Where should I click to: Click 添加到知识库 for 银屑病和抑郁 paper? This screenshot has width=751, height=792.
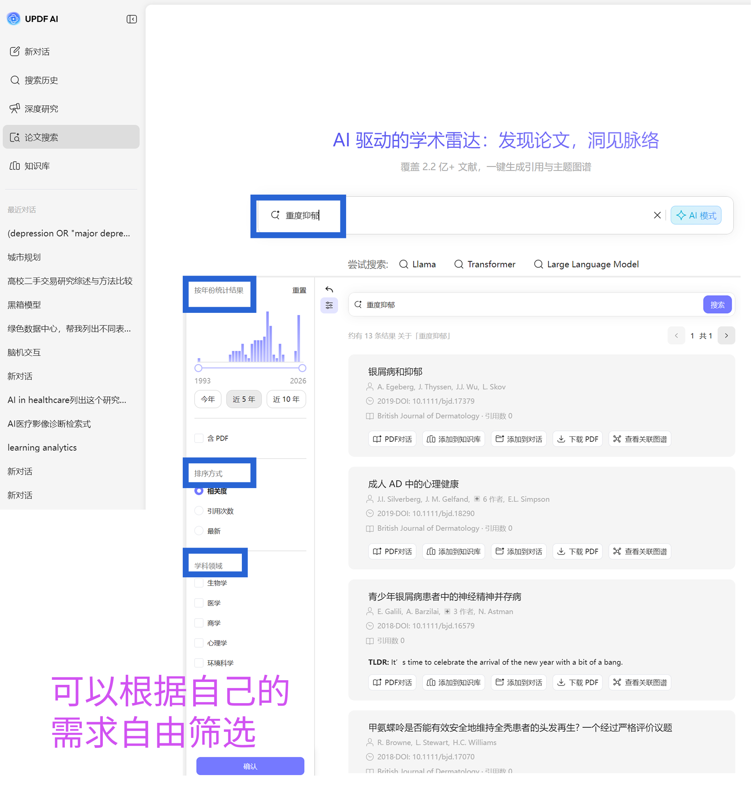(x=454, y=439)
